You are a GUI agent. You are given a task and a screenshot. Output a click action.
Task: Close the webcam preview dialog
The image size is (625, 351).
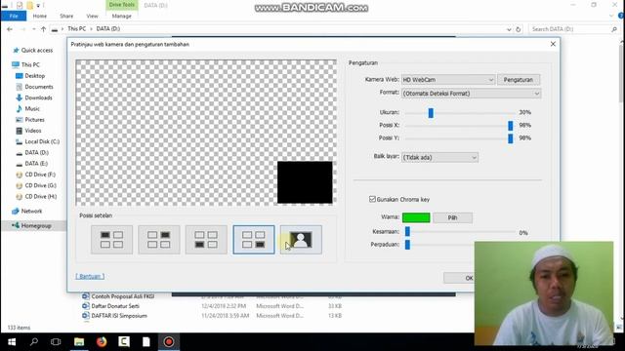[553, 44]
